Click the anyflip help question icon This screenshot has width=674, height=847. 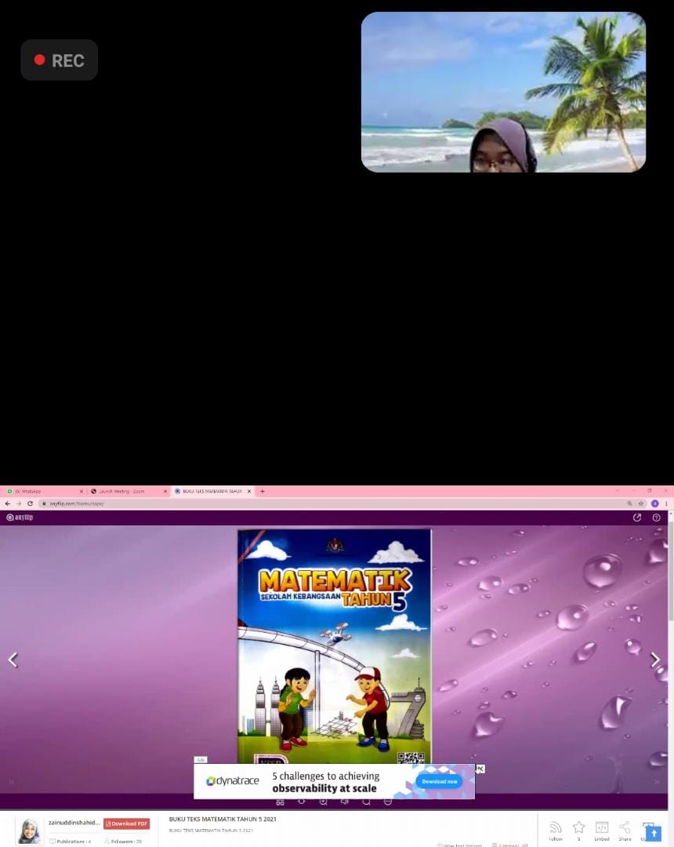coord(656,518)
